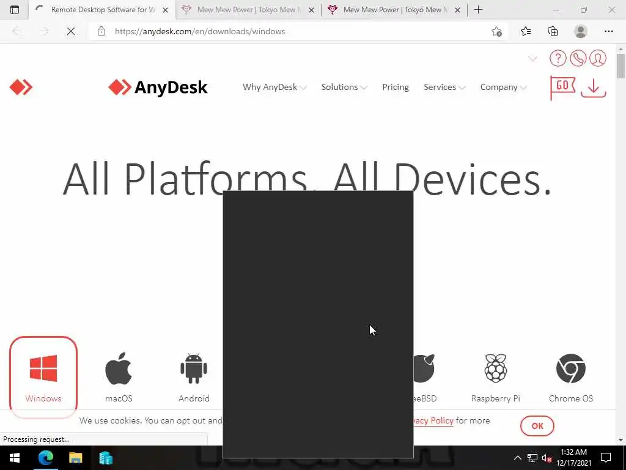The width and height of the screenshot is (626, 470).
Task: Add this page to favorites star icon
Action: click(x=496, y=31)
